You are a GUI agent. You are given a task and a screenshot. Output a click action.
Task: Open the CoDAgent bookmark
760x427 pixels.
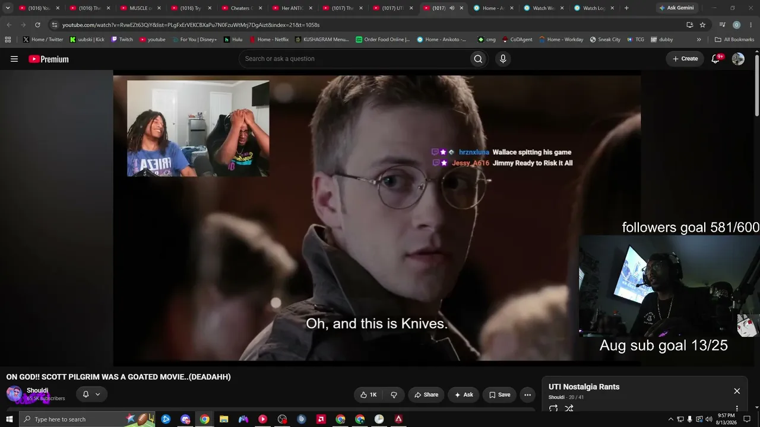517,40
